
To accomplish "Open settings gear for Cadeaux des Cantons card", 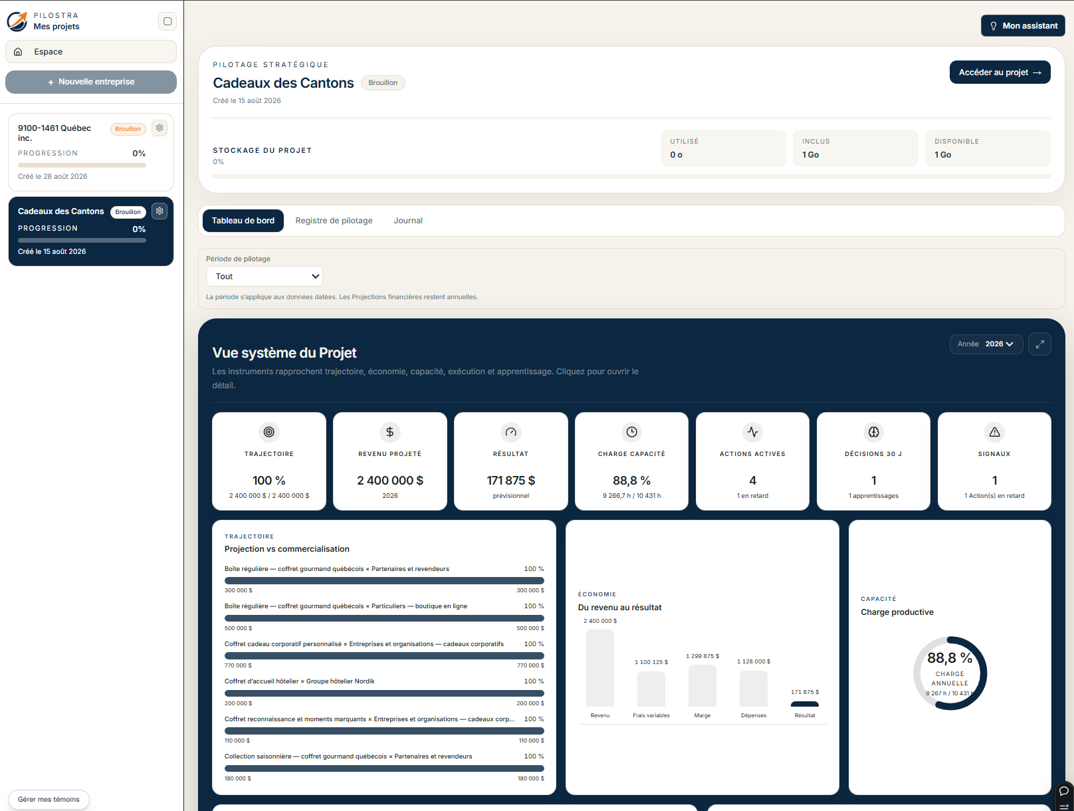I will [x=160, y=211].
